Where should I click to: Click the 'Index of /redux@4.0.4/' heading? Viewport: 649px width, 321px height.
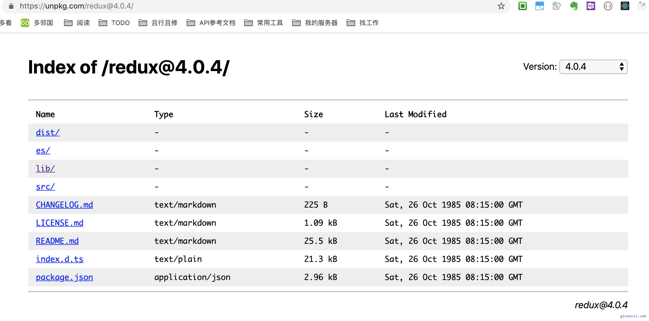click(x=129, y=67)
